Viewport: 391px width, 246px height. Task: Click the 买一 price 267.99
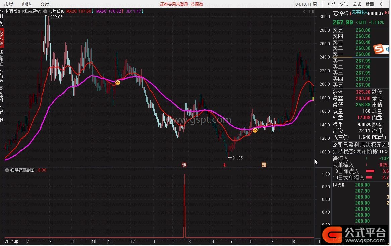pyautogui.click(x=363, y=61)
